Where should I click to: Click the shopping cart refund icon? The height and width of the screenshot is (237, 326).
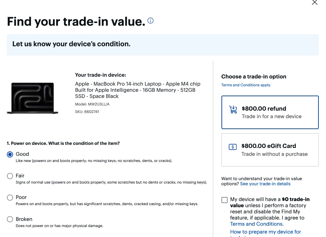pos(233,110)
